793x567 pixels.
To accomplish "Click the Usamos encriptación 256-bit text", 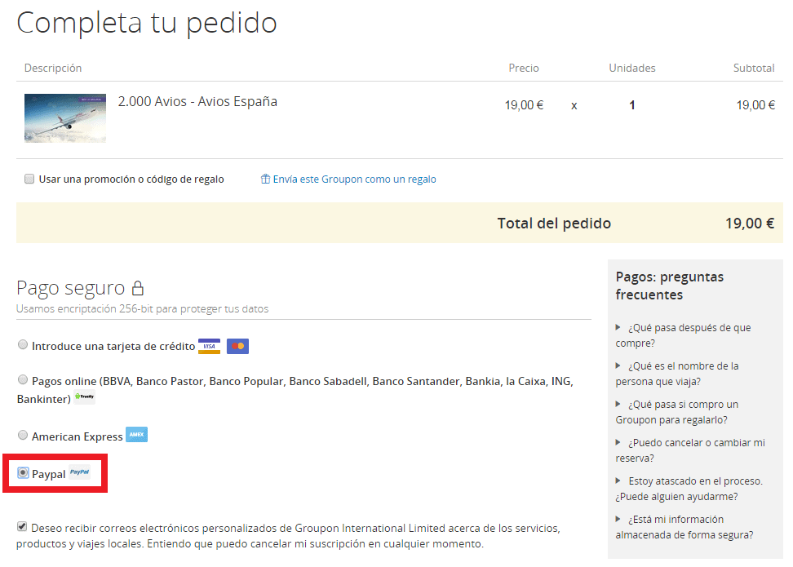I will click(x=142, y=308).
